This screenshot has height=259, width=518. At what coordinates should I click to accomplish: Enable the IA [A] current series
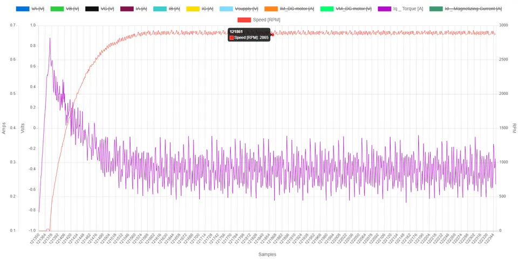click(133, 9)
